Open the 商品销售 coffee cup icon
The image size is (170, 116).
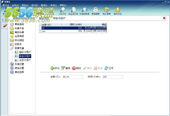click(96, 10)
